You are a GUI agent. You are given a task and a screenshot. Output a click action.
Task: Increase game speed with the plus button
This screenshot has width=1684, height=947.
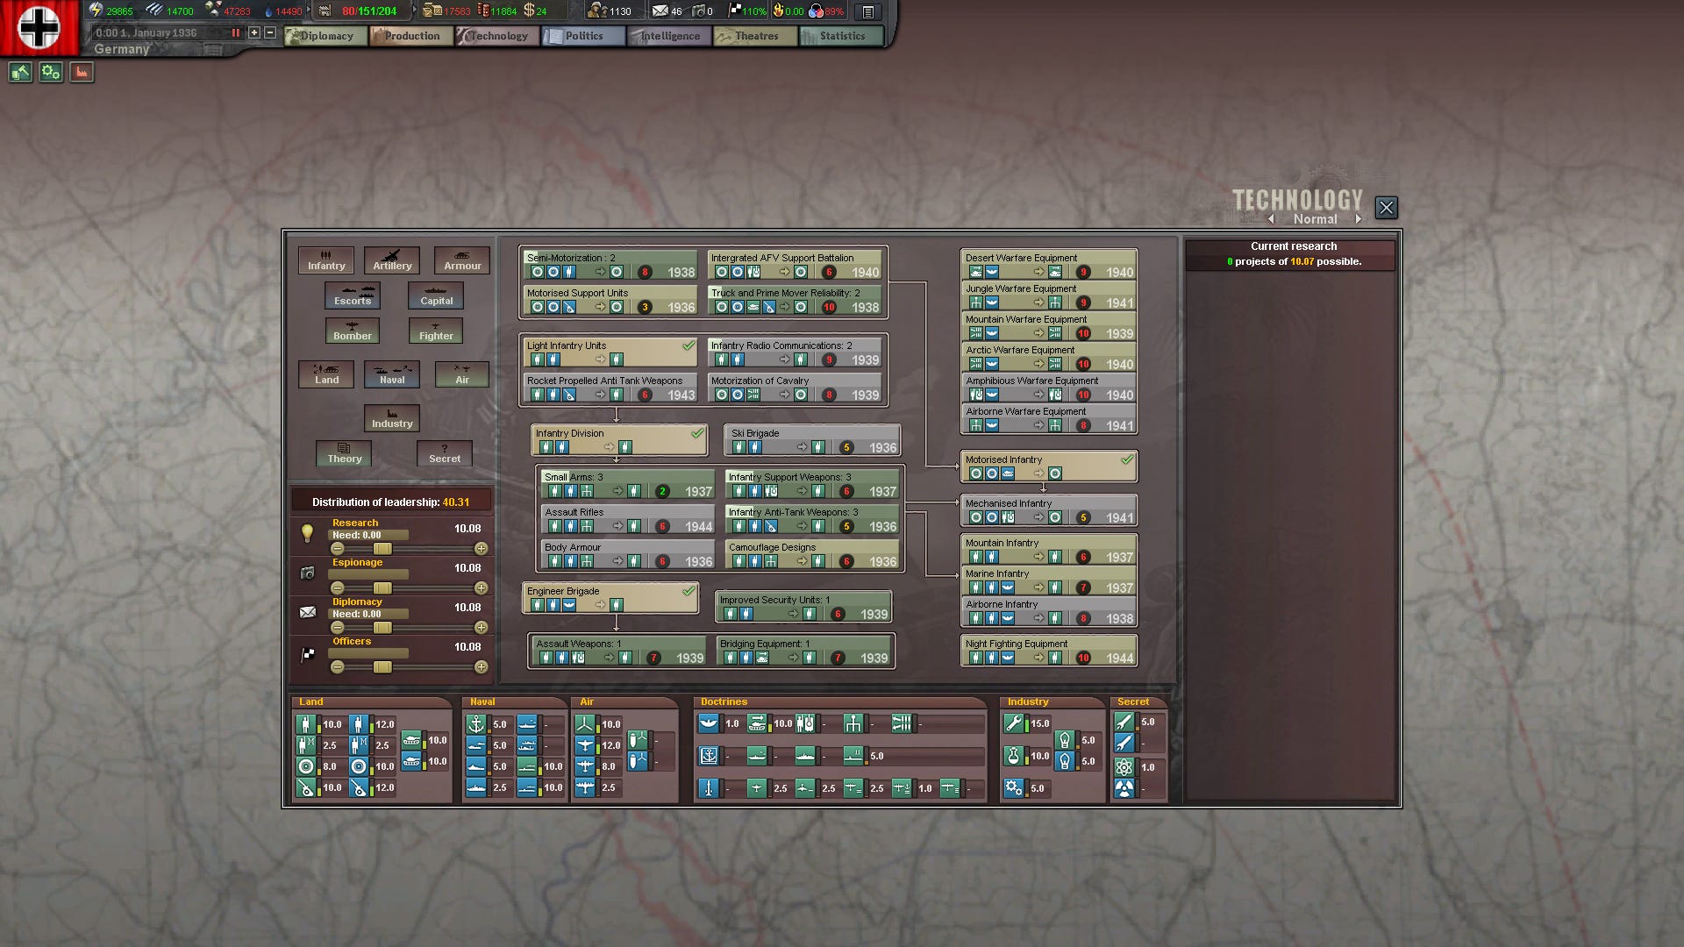coord(254,32)
